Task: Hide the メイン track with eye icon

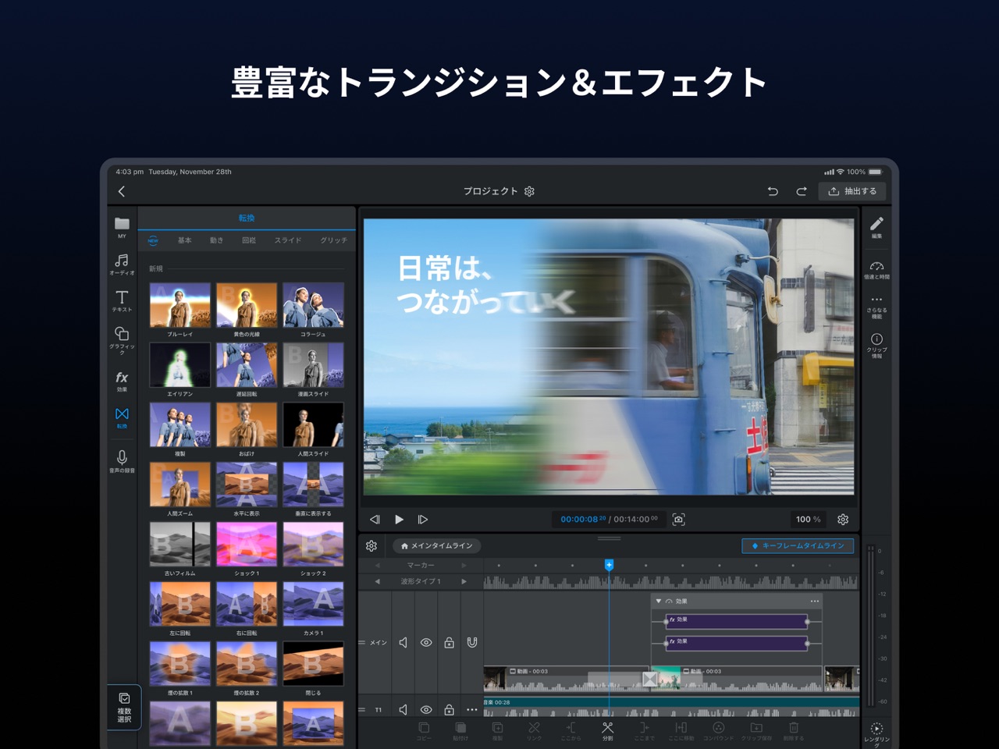Action: click(x=426, y=642)
